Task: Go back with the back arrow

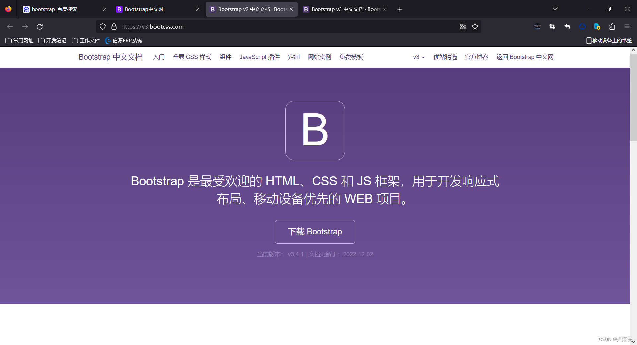Action: point(10,26)
